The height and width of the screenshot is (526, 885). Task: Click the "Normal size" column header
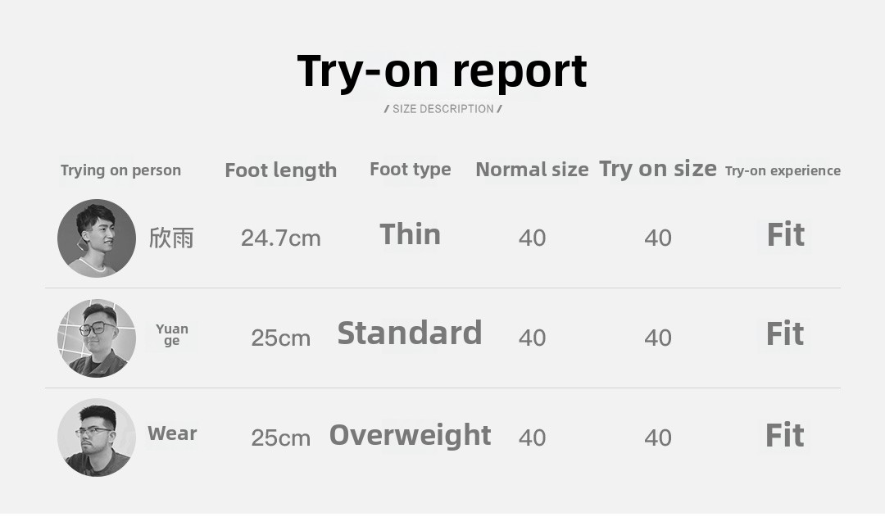(532, 170)
